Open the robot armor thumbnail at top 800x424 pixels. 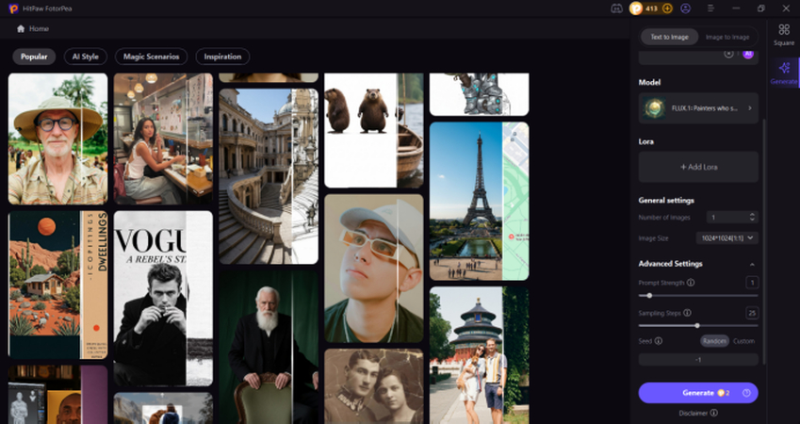[479, 94]
